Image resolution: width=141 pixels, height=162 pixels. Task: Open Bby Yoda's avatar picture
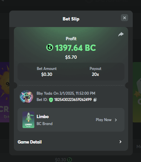coord(26,97)
